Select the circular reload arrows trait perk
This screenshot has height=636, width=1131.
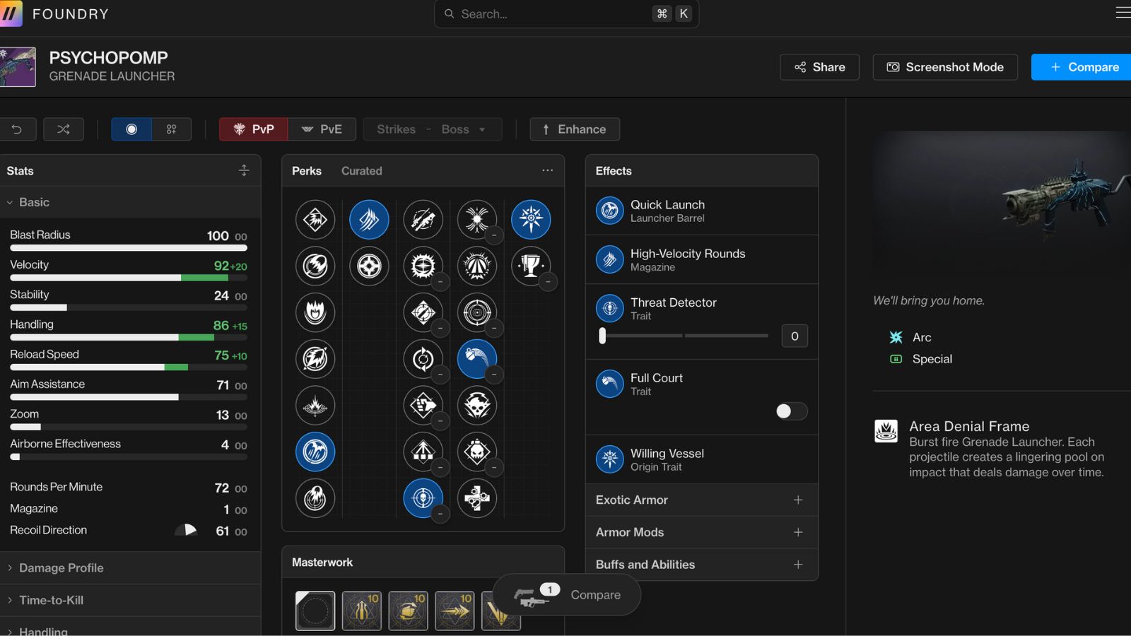[423, 358]
